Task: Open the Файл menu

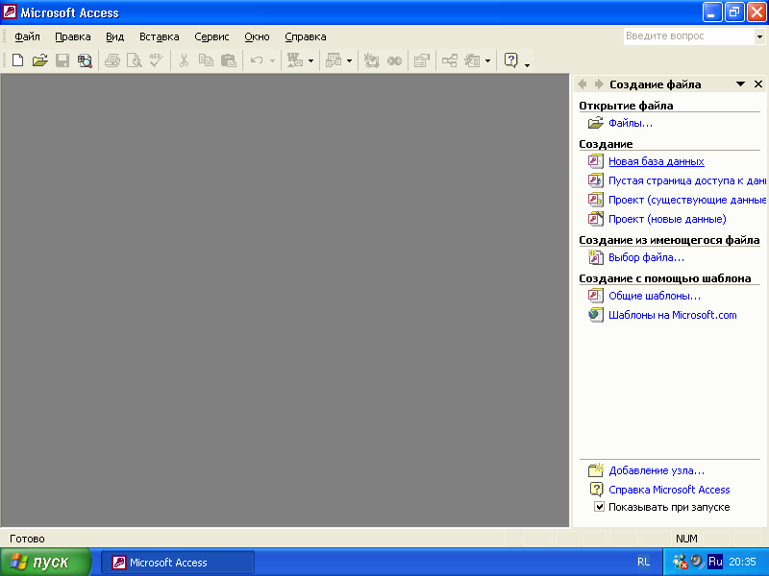Action: tap(27, 36)
